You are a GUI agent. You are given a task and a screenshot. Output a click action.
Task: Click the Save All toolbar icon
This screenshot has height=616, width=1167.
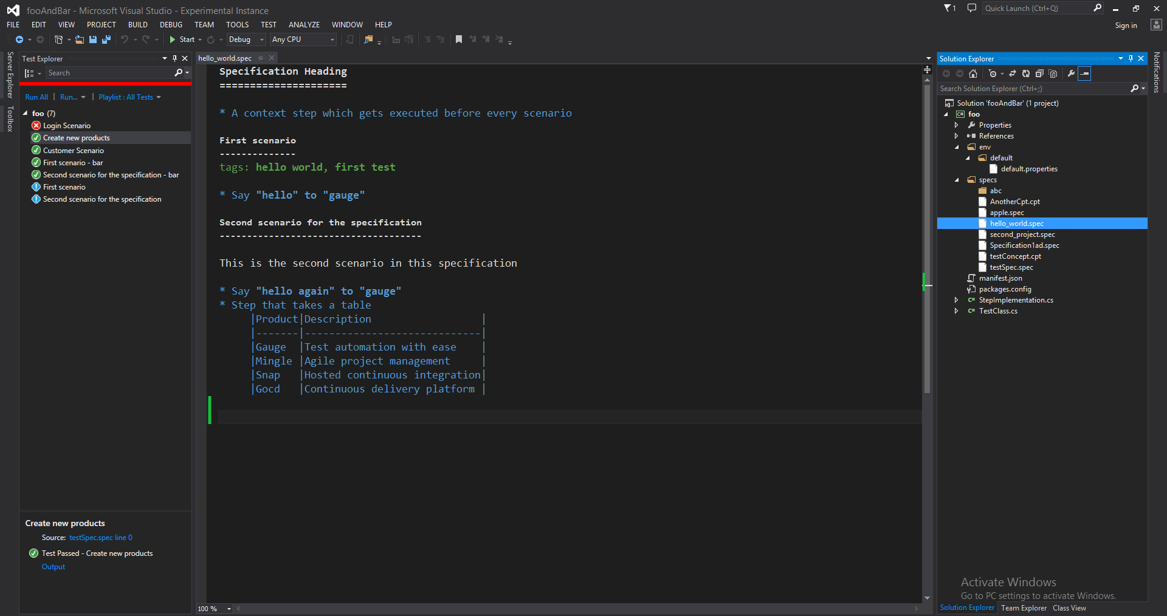click(106, 39)
